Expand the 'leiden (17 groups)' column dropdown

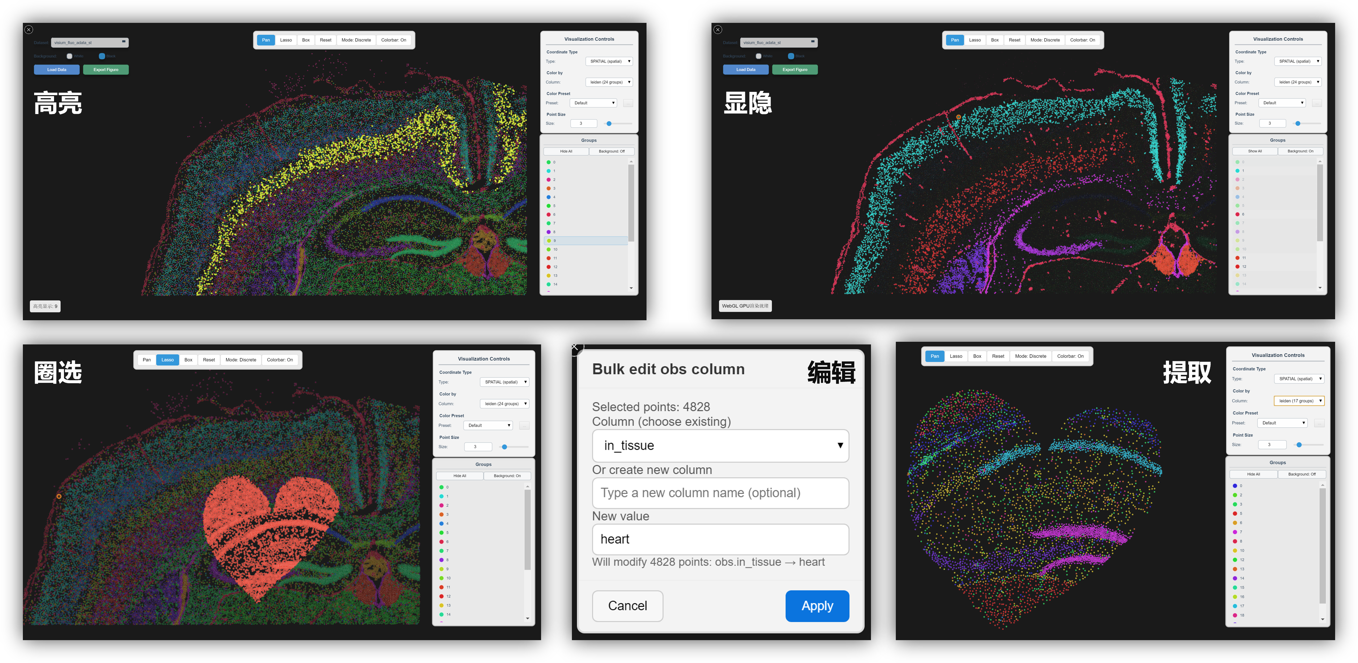(x=1299, y=401)
